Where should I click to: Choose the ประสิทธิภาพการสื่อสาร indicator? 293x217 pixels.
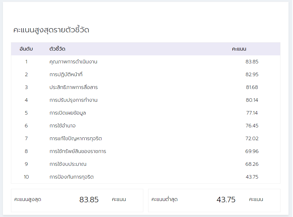(74, 87)
